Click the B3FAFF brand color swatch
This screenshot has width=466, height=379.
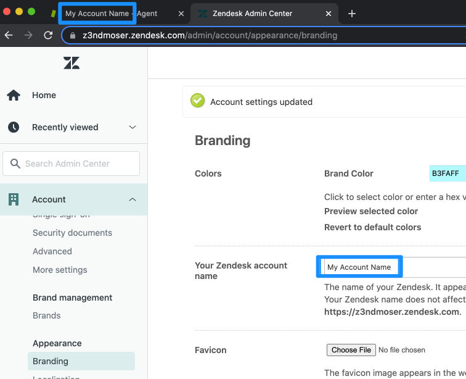pos(446,173)
